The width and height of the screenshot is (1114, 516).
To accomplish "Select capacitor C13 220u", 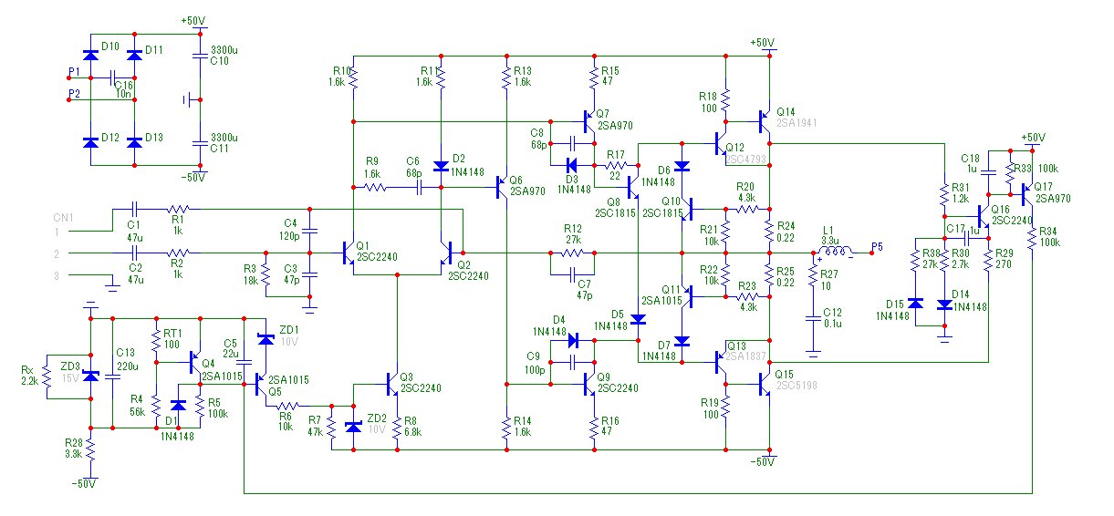I will point(111,375).
